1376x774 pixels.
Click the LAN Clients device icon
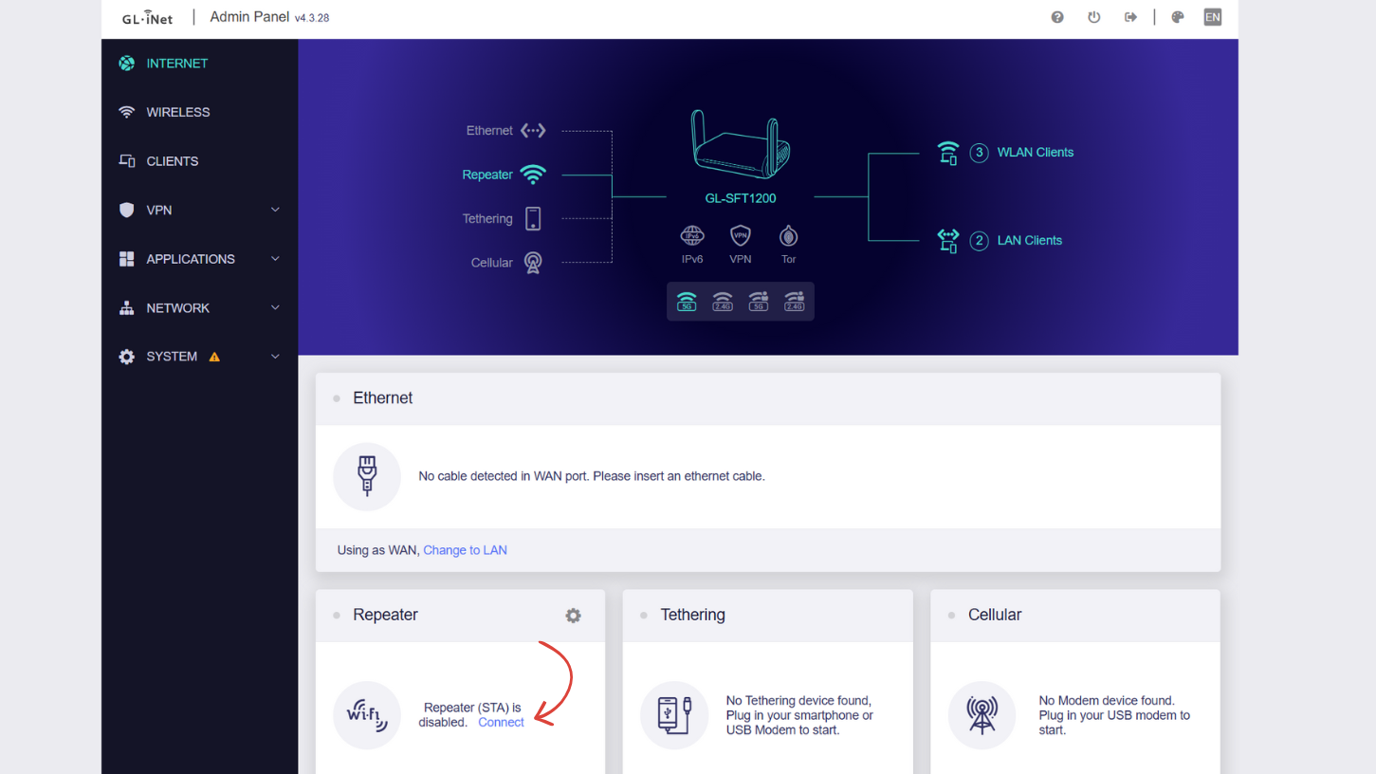(x=947, y=241)
